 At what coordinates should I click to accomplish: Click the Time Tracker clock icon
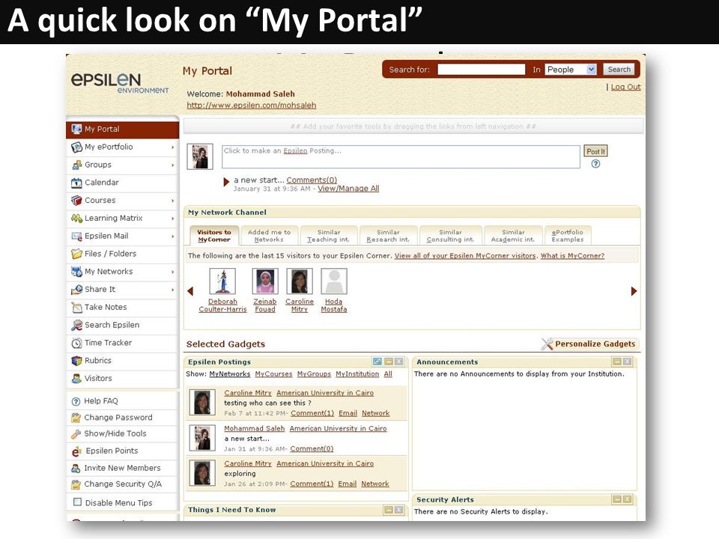click(x=76, y=343)
